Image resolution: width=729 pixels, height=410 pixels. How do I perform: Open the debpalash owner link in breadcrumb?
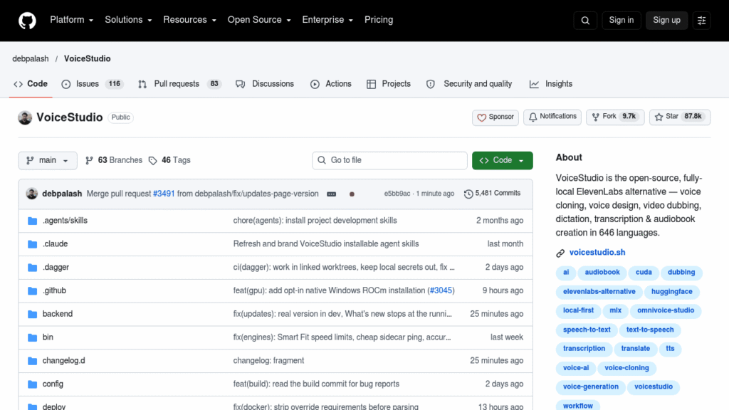coord(30,59)
